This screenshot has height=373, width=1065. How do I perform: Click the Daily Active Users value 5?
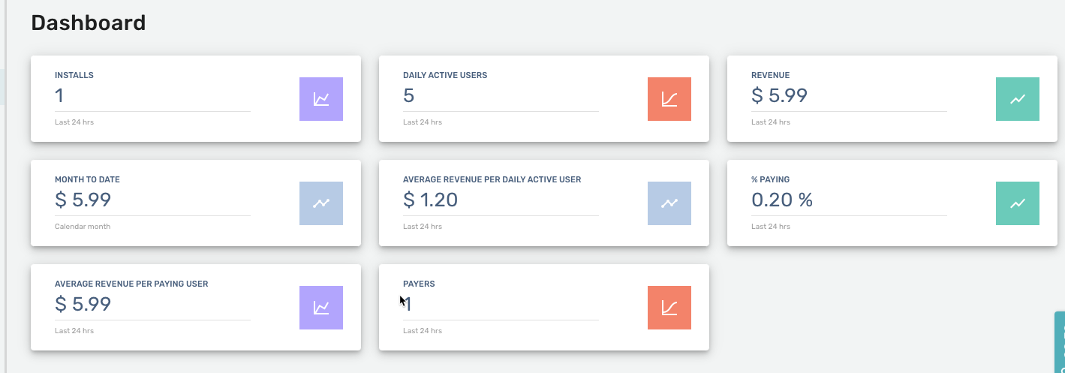[409, 96]
